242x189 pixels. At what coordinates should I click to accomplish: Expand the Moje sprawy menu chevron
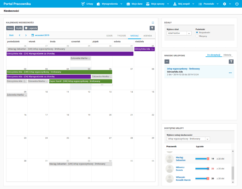pos(168,4)
